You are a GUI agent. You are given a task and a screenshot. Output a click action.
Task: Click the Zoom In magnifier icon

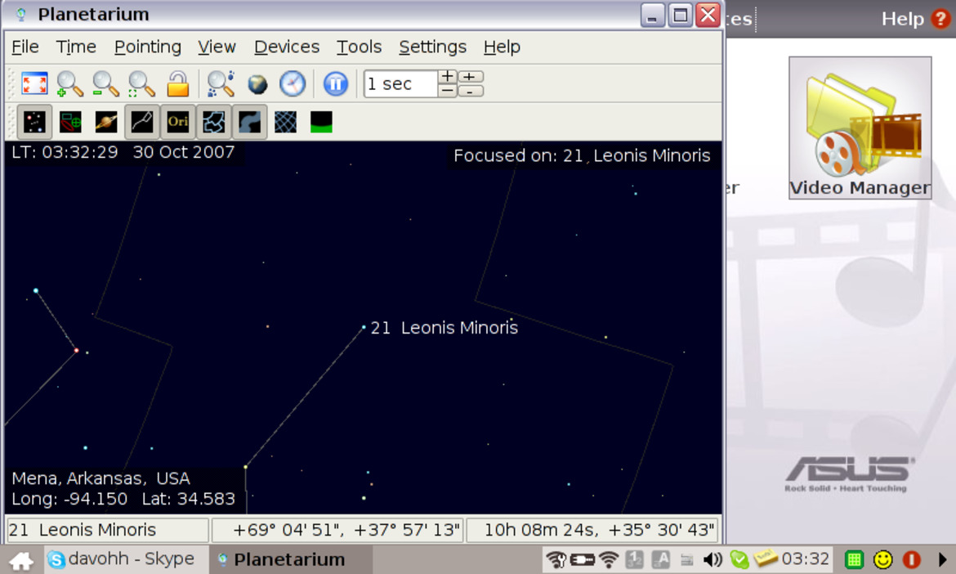(69, 83)
